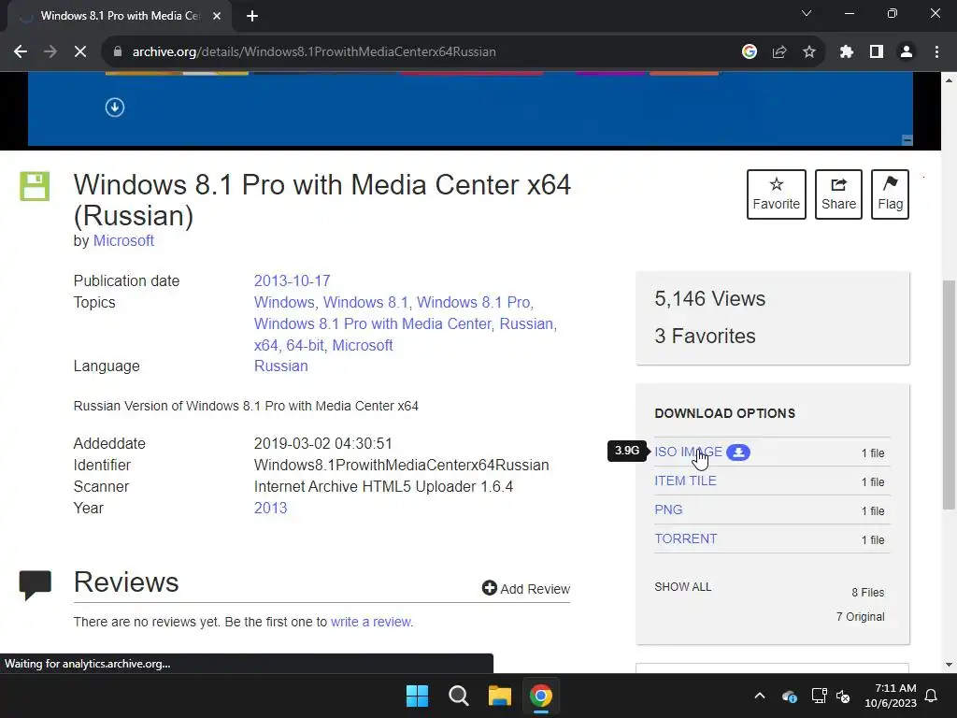Click the Windows 8.1 Pro with Media Center tab
The height and width of the screenshot is (718, 957).
click(x=120, y=16)
